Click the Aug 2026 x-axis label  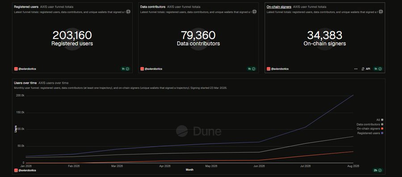point(353,166)
